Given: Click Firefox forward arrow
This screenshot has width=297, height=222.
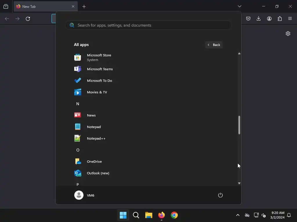Looking at the screenshot, I should point(17,19).
